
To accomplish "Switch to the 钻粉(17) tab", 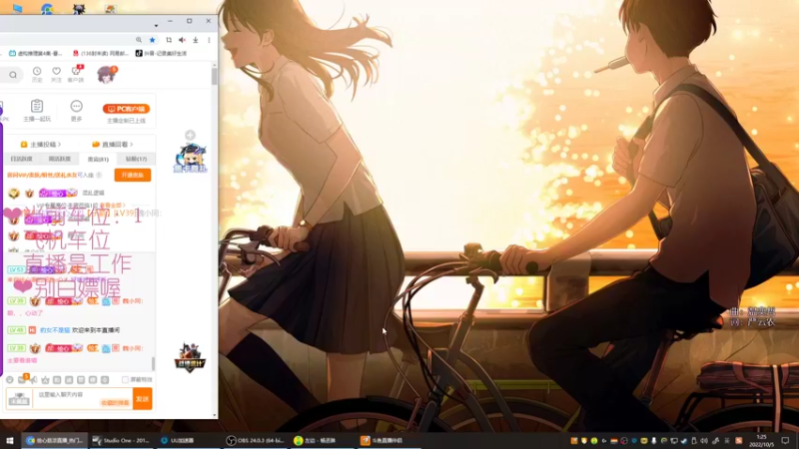I will 136,159.
